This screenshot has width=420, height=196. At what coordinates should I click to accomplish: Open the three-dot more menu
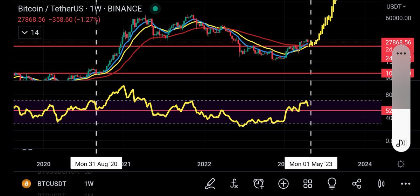tap(406, 183)
